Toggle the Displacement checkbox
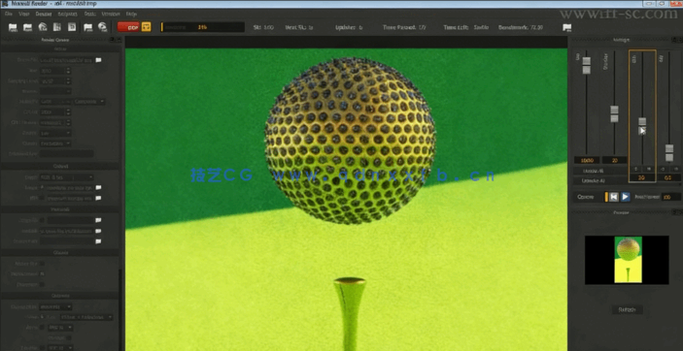The height and width of the screenshot is (351, 683). coord(42,274)
